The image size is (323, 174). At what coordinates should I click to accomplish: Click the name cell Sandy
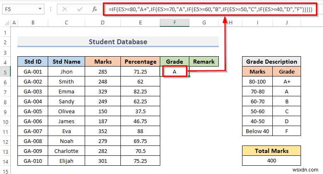pyautogui.click(x=66, y=101)
